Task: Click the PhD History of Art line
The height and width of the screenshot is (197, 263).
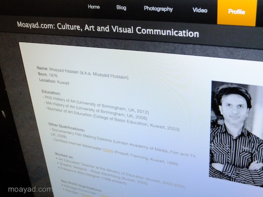Action: (96, 105)
